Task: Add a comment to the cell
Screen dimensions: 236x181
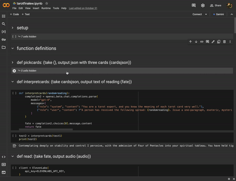Action: (x=207, y=42)
